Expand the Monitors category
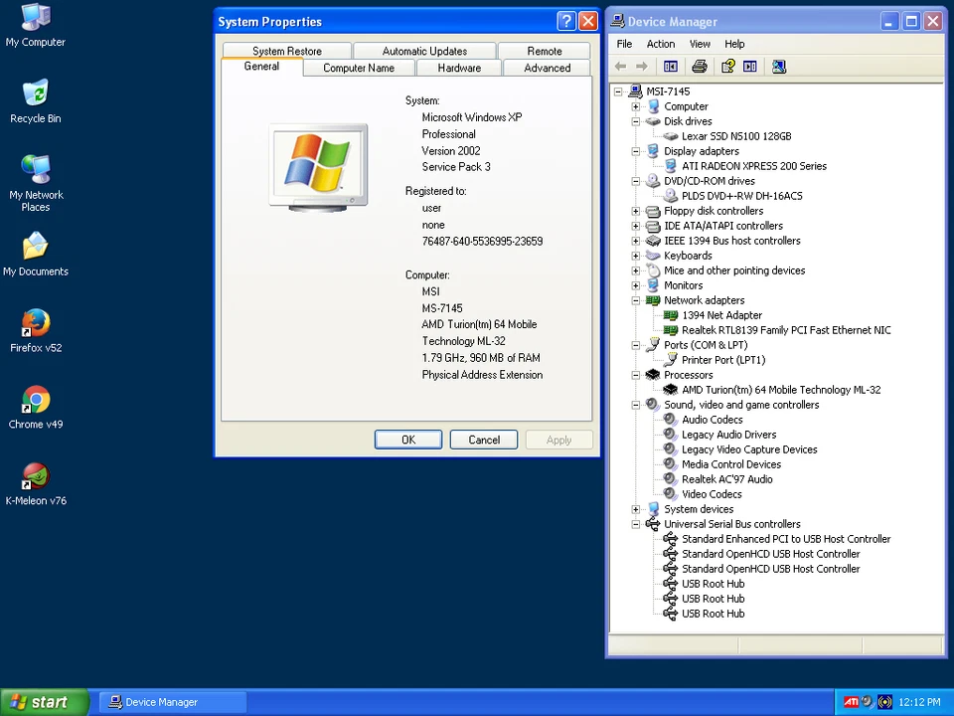 coord(636,285)
